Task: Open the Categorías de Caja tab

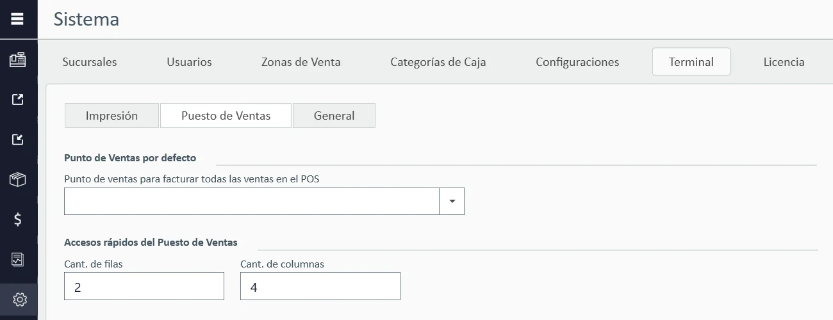Action: click(438, 62)
